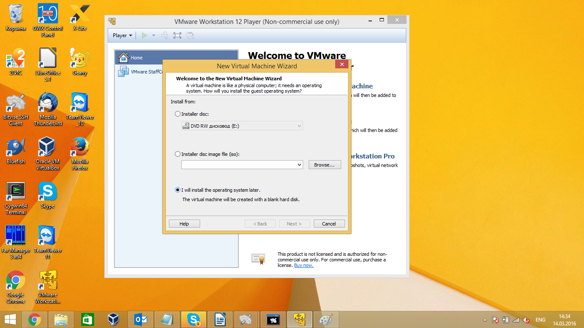The image size is (584, 328).
Task: Select Oracle VM VirtualBox desktop icon
Action: coord(48,153)
